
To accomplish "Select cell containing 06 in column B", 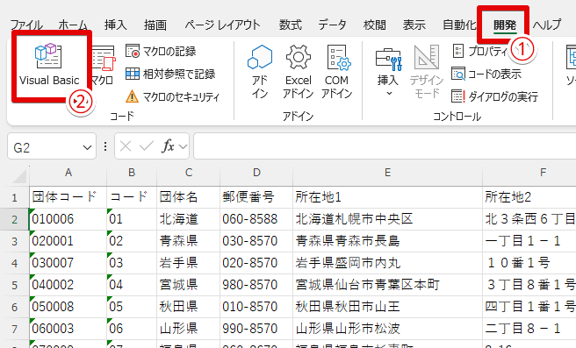I will 132,329.
